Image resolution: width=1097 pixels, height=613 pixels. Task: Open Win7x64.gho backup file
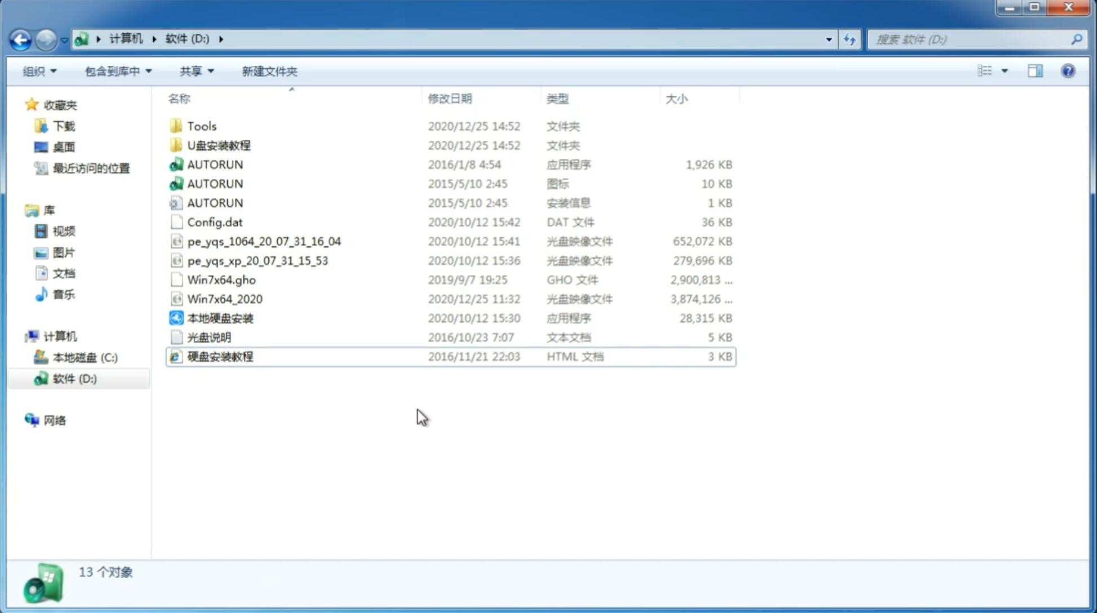(221, 279)
